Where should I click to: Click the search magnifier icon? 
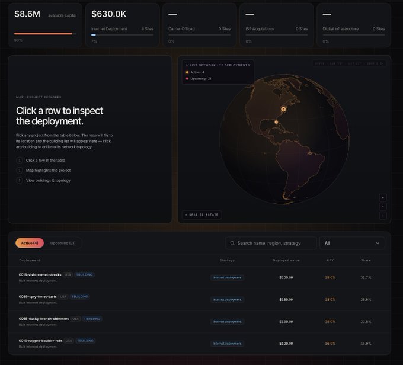232,243
